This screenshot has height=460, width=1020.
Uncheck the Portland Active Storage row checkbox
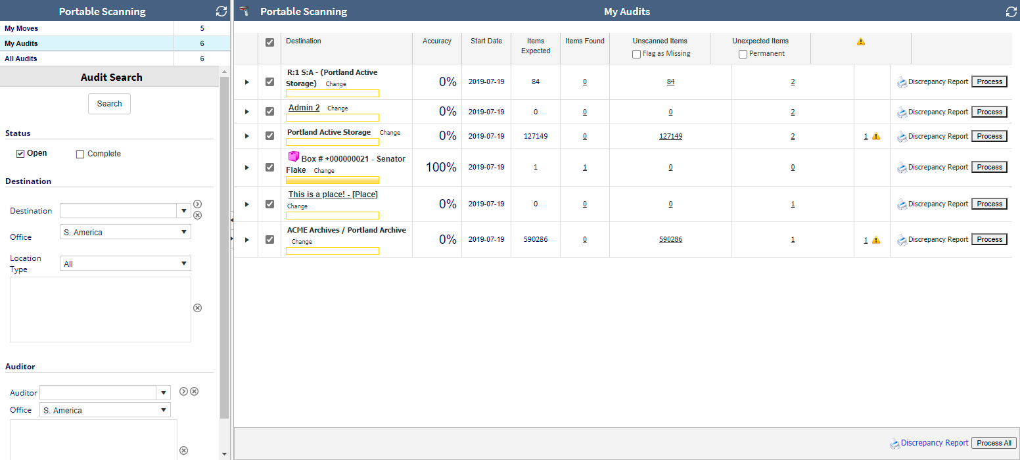(x=269, y=136)
